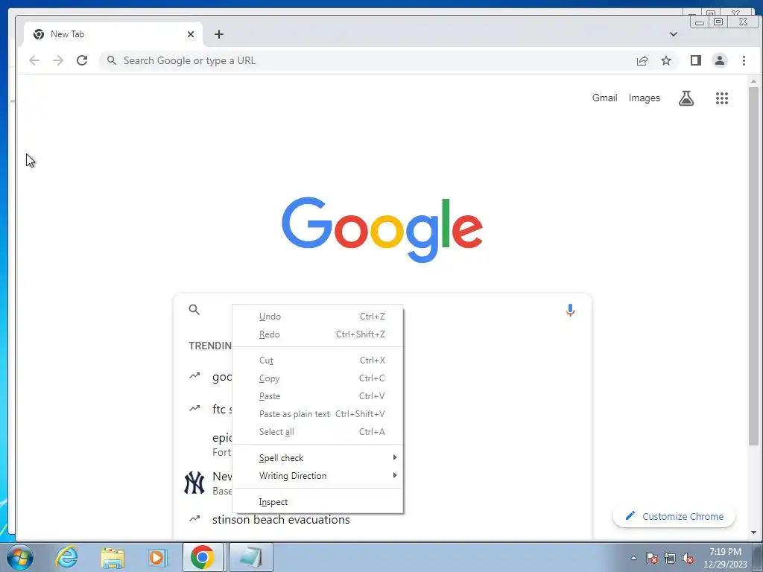Toggle the side panel icon
Viewport: 763px width, 572px height.
point(695,60)
